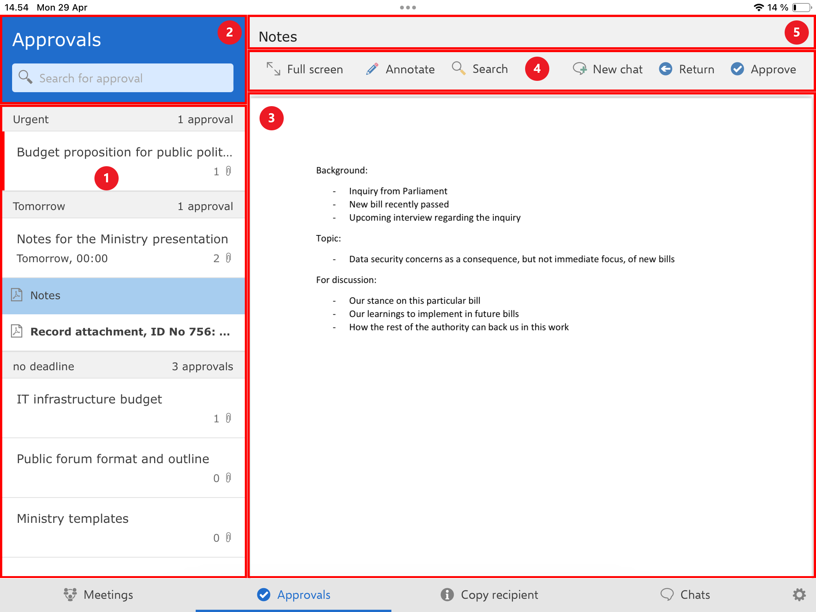Expand Budget proposition for public politics approval
Viewport: 816px width, 612px height.
point(124,152)
